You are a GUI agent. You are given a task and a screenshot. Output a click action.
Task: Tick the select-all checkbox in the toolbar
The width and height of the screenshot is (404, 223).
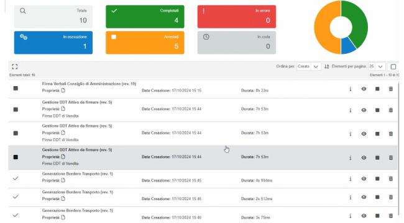click(x=393, y=67)
